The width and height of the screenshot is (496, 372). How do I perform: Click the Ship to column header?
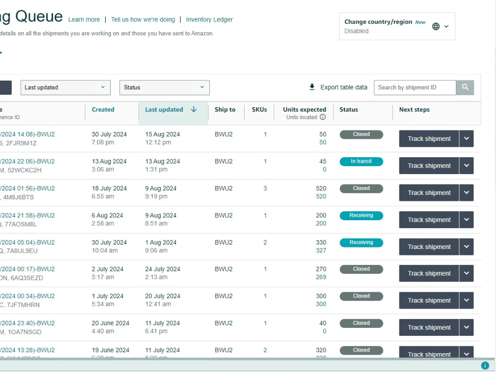tap(225, 110)
